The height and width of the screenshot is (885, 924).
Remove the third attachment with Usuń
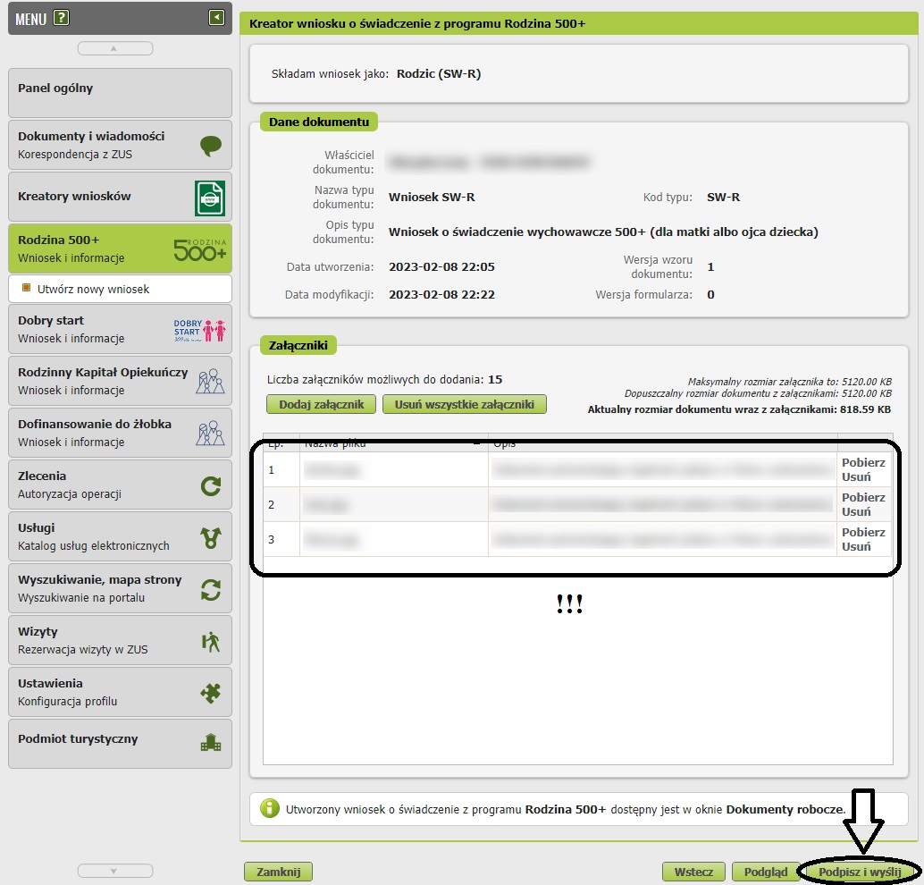(x=856, y=547)
